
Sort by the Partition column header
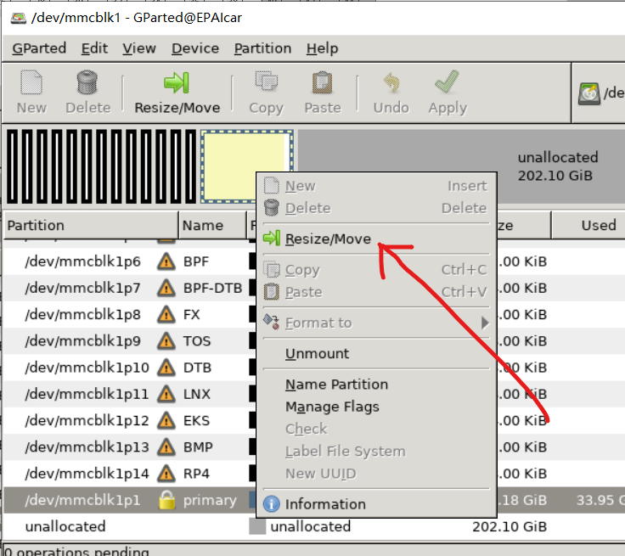point(91,225)
